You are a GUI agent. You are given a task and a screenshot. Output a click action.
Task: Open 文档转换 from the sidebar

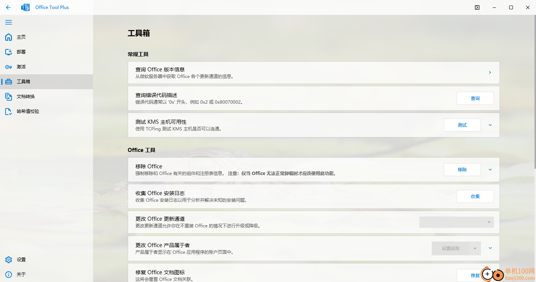[x=47, y=97]
